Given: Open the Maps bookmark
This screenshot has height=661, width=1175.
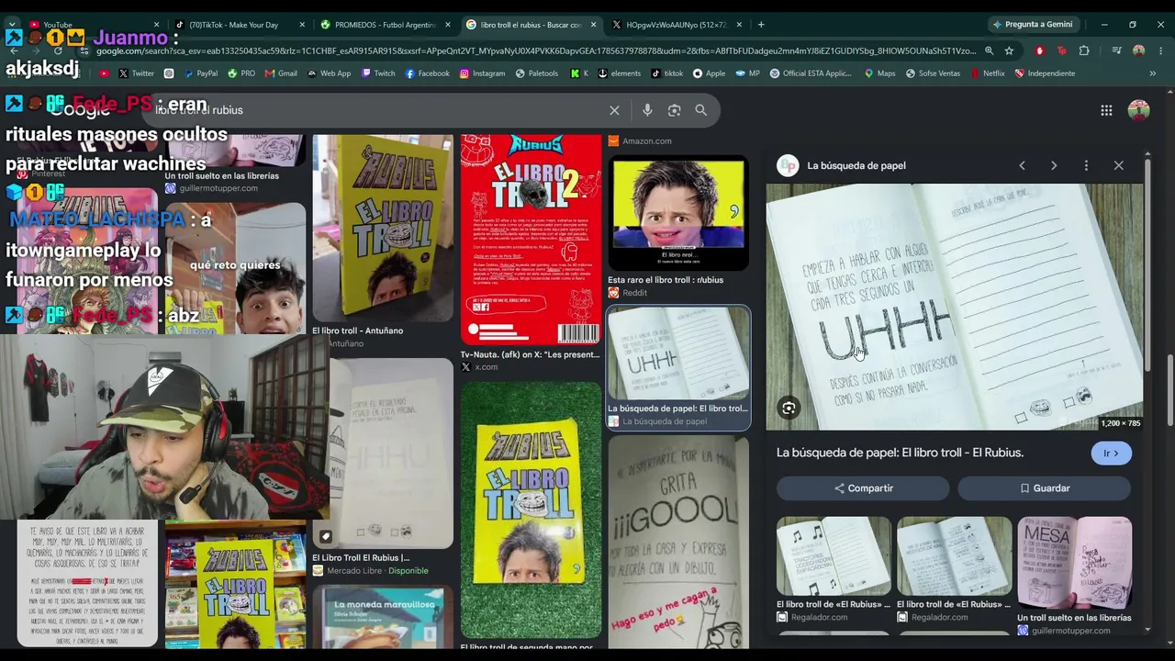Looking at the screenshot, I should tap(879, 73).
